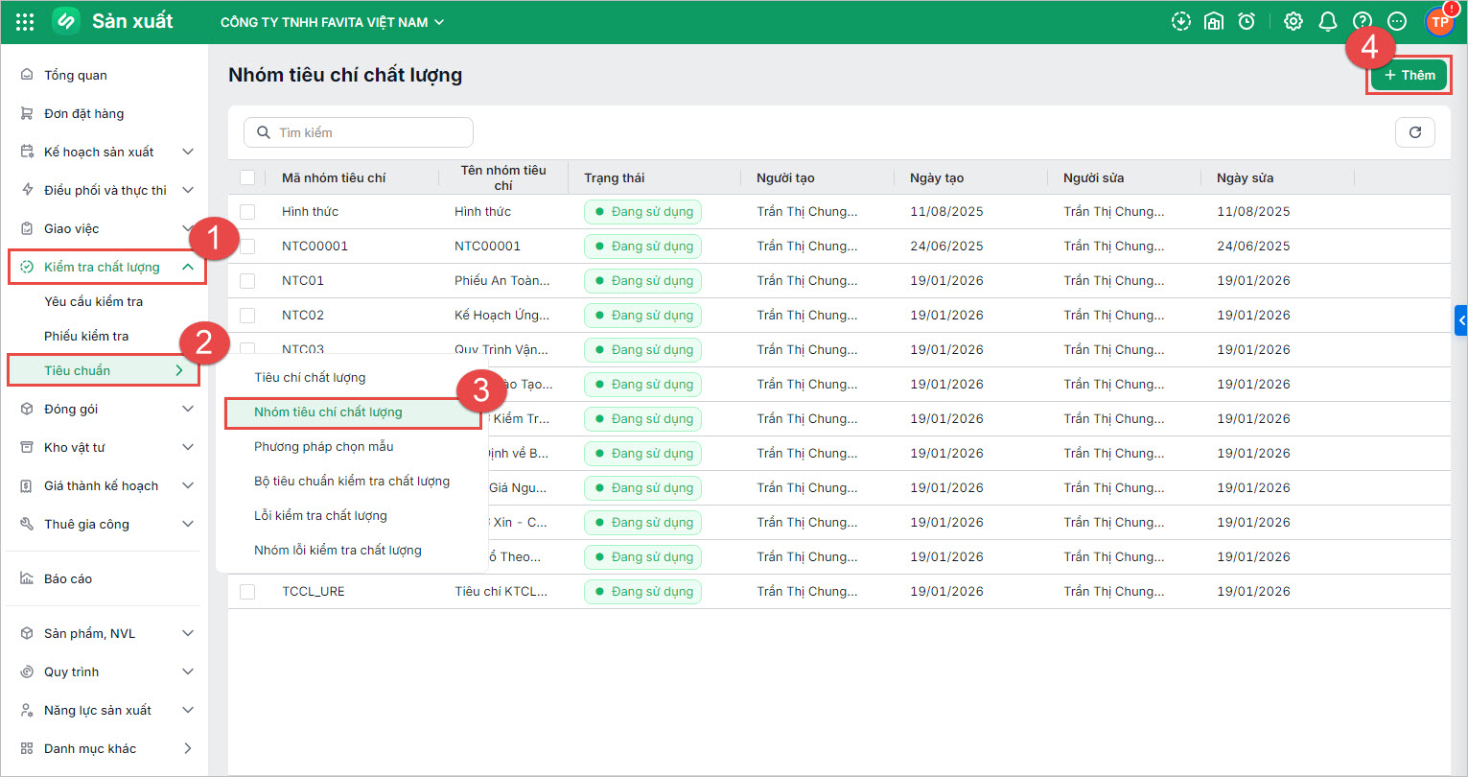Open the CÔNG TY TNHH FAVITA VIỆT NAM dropdown

[333, 22]
